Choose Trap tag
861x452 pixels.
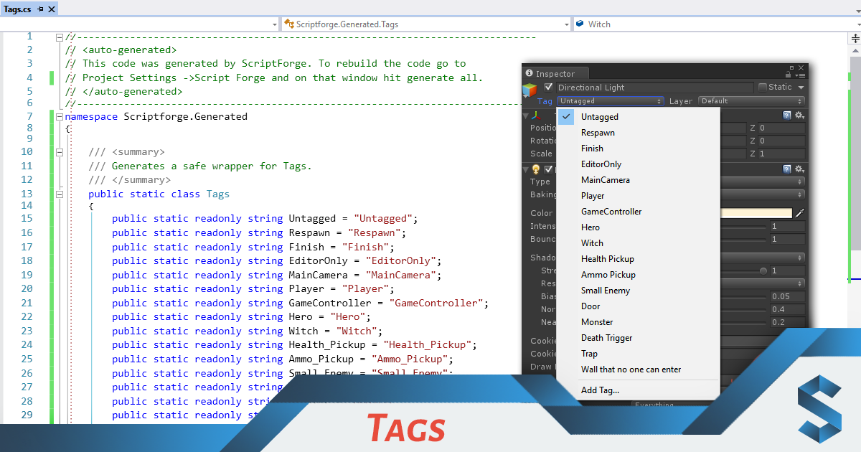click(x=638, y=354)
